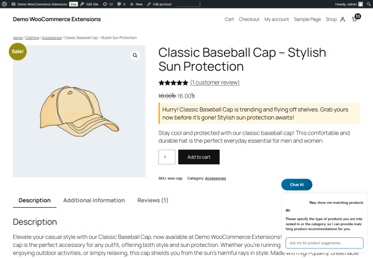Click the product quantity input field
373x258 pixels.
tap(167, 157)
